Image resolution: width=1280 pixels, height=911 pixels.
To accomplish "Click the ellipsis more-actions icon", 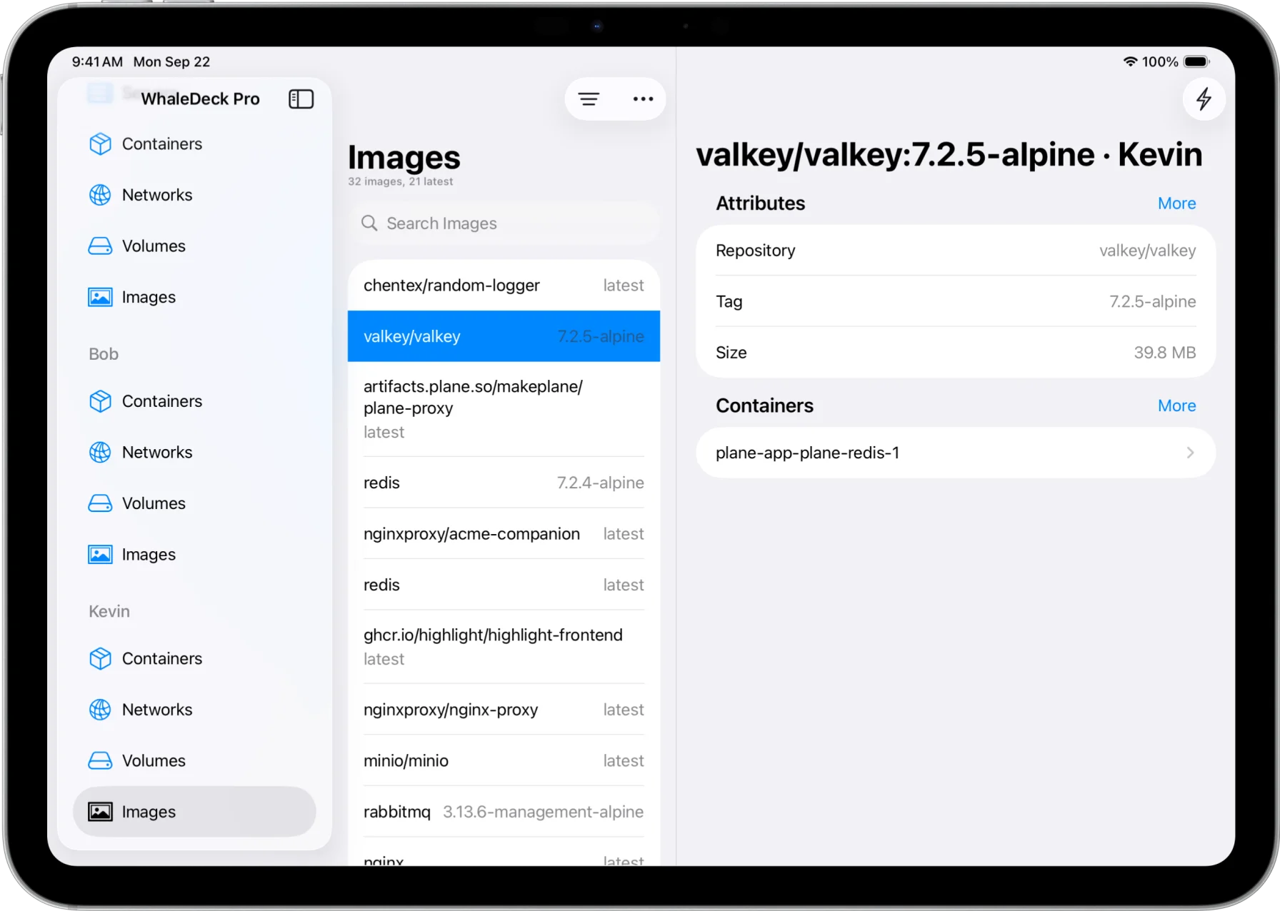I will point(642,99).
